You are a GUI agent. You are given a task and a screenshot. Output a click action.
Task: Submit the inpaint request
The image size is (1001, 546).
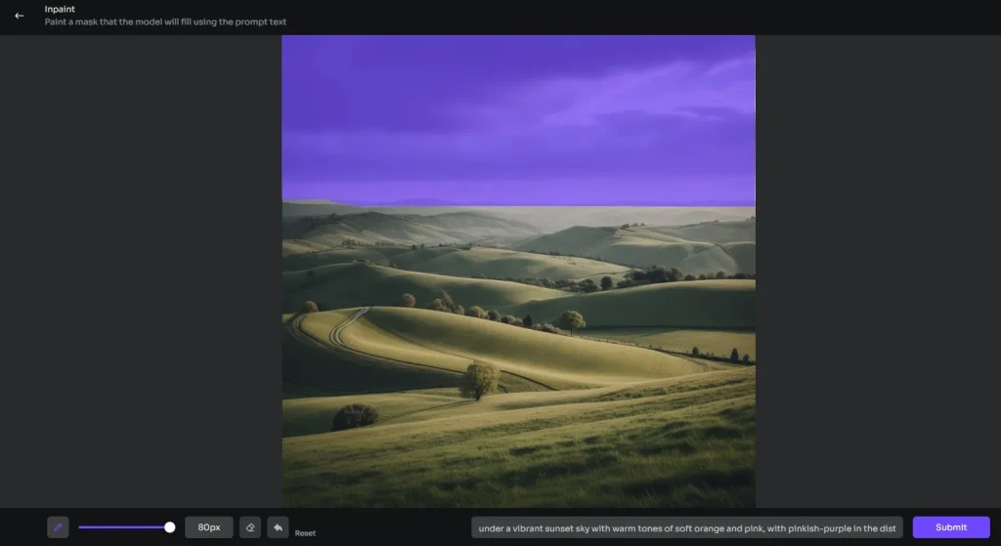pos(951,527)
